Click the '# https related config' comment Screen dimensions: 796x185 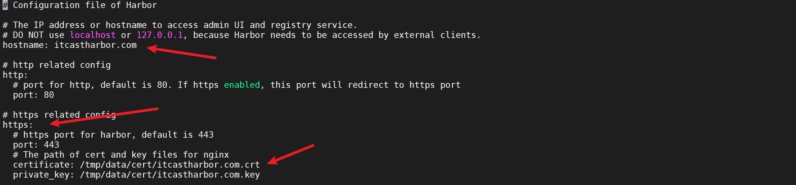[59, 115]
